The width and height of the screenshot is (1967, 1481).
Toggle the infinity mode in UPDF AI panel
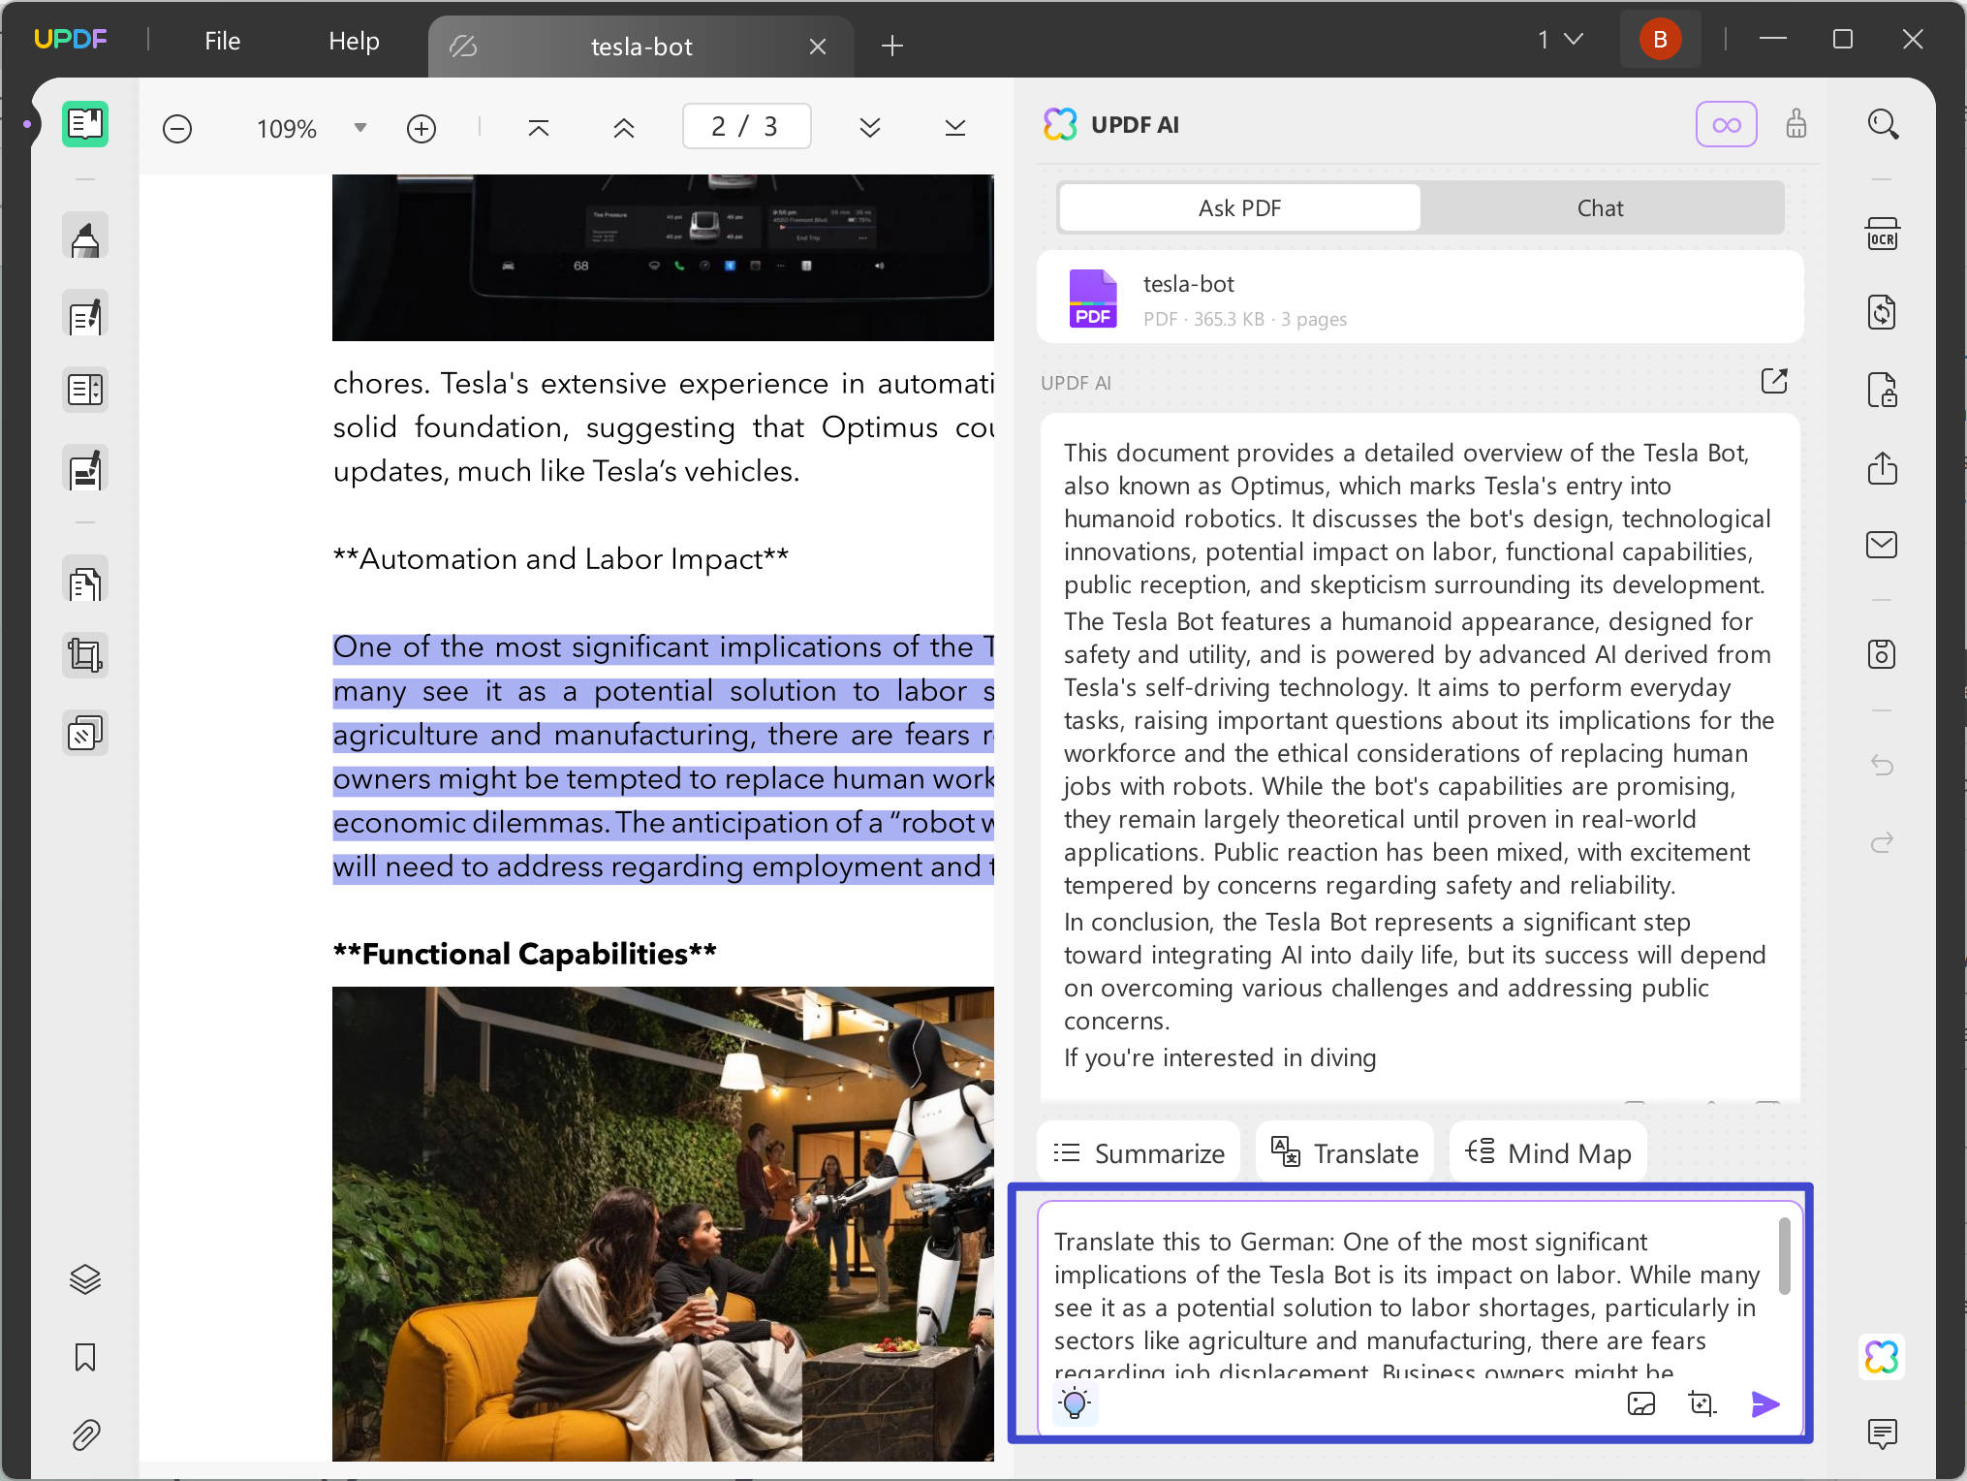pos(1727,124)
